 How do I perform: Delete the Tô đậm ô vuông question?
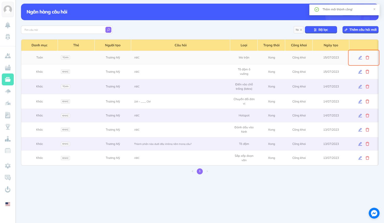click(367, 72)
